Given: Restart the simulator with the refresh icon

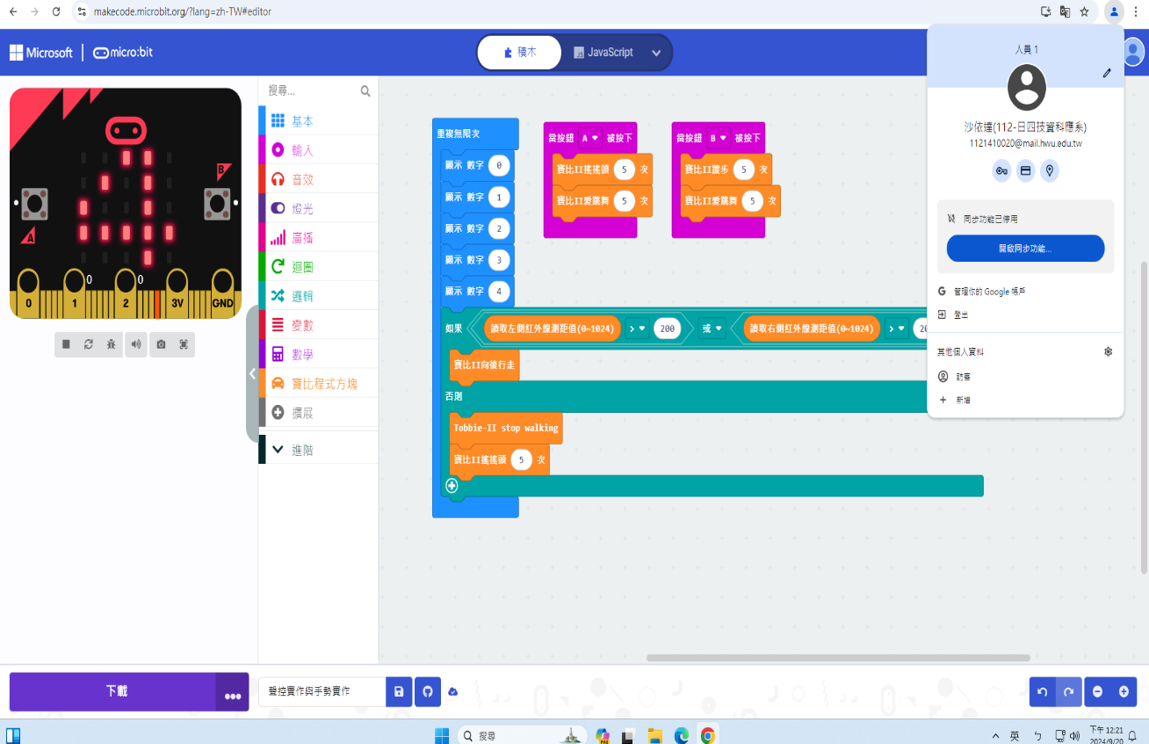Looking at the screenshot, I should coord(89,344).
